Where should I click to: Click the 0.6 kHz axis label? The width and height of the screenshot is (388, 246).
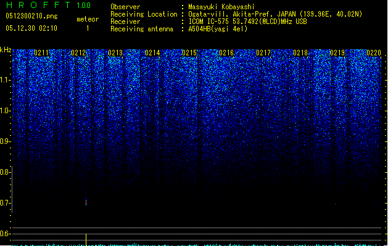(5, 234)
